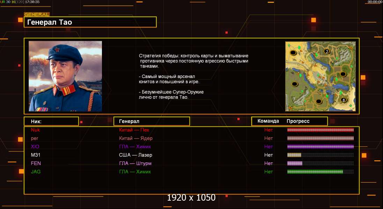Viewport: 383px width, 209px height.
Task: Click XIO's general 'ГЛА — Химик'
Action: pyautogui.click(x=135, y=146)
